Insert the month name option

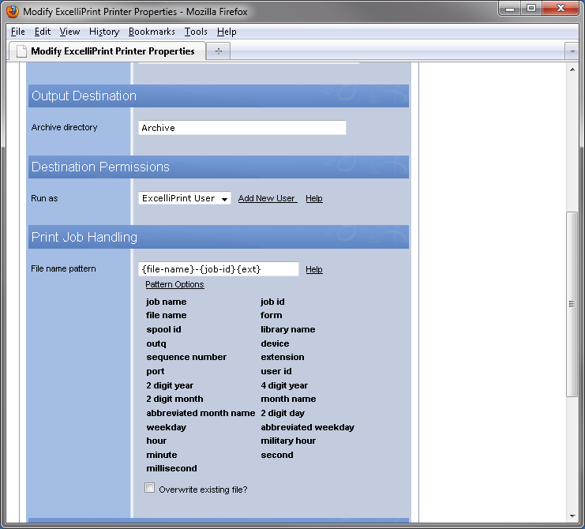click(288, 399)
